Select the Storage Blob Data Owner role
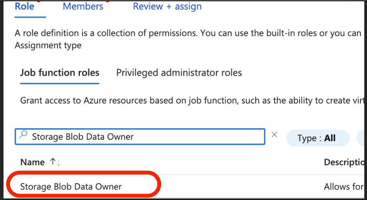This screenshot has width=367, height=200. pos(71,187)
